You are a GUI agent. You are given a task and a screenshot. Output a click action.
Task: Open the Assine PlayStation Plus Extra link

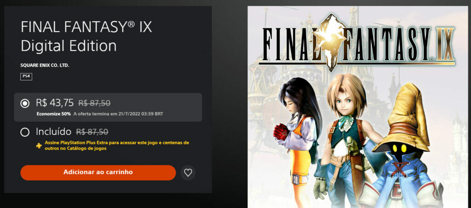pos(117,146)
